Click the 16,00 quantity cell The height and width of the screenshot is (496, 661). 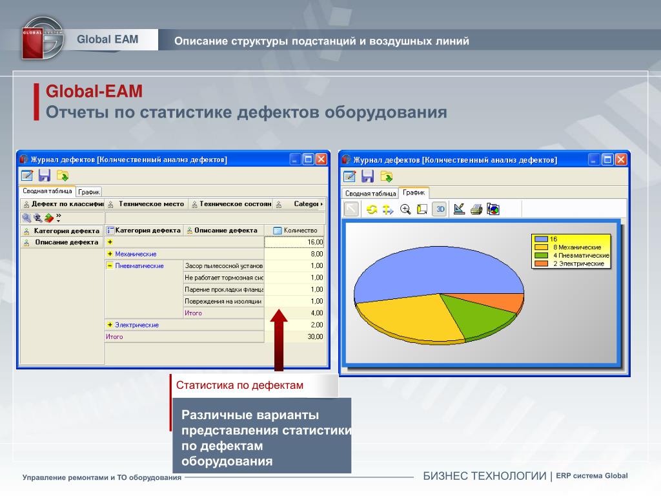(x=294, y=242)
